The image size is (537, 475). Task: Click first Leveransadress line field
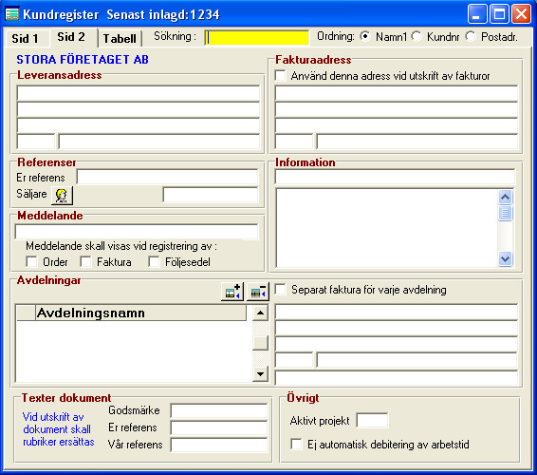[x=139, y=93]
